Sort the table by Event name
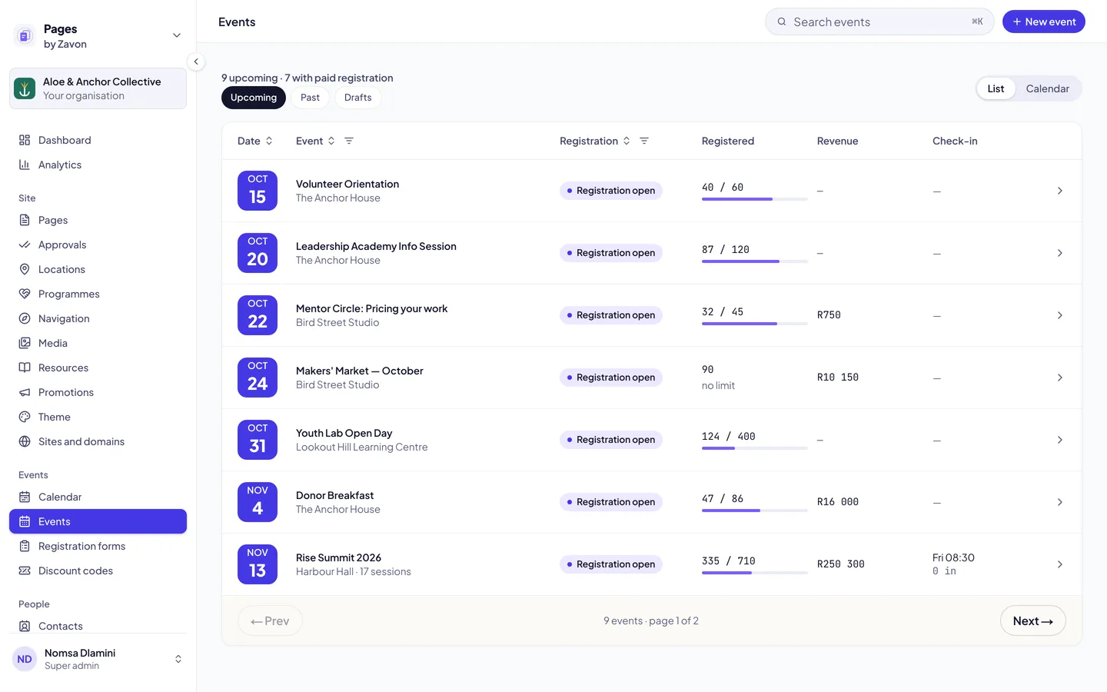Image resolution: width=1107 pixels, height=692 pixels. (x=315, y=141)
